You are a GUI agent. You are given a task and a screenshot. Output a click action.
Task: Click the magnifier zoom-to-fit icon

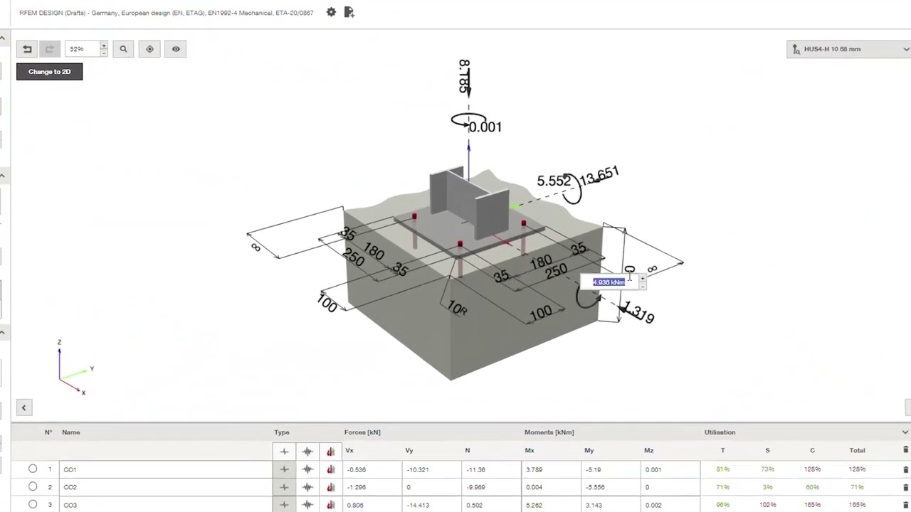point(123,49)
